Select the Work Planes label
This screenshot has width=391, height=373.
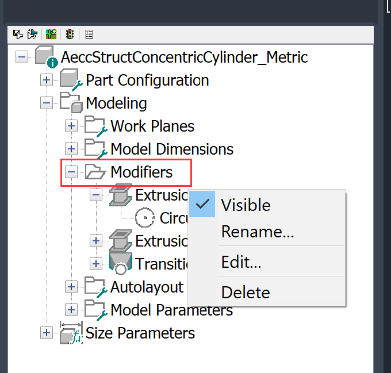tap(152, 126)
